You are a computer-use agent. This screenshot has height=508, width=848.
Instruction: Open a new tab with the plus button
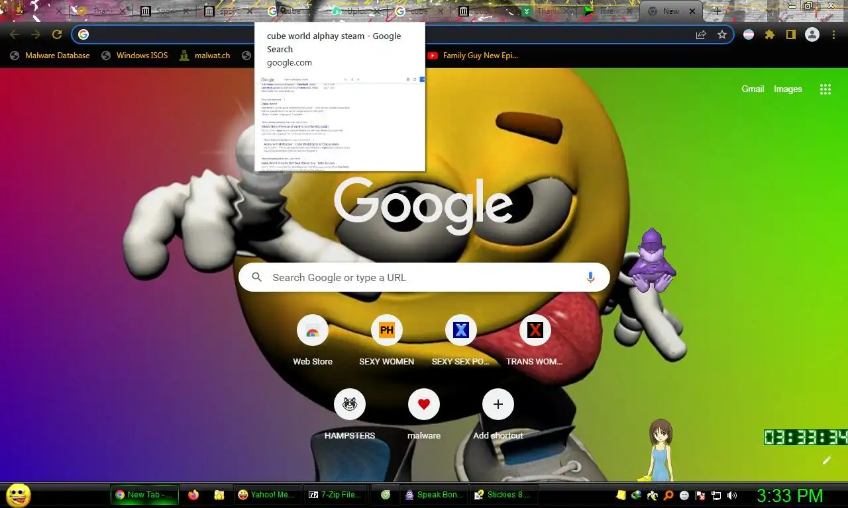coord(717,11)
